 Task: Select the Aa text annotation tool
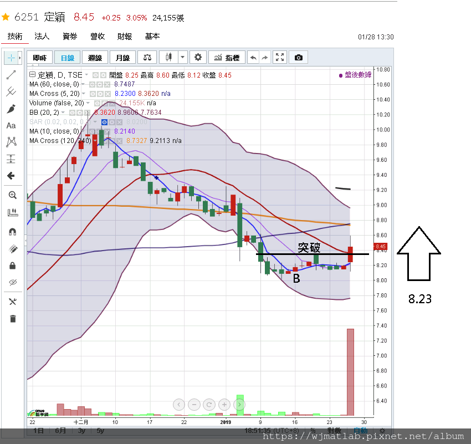[x=11, y=126]
